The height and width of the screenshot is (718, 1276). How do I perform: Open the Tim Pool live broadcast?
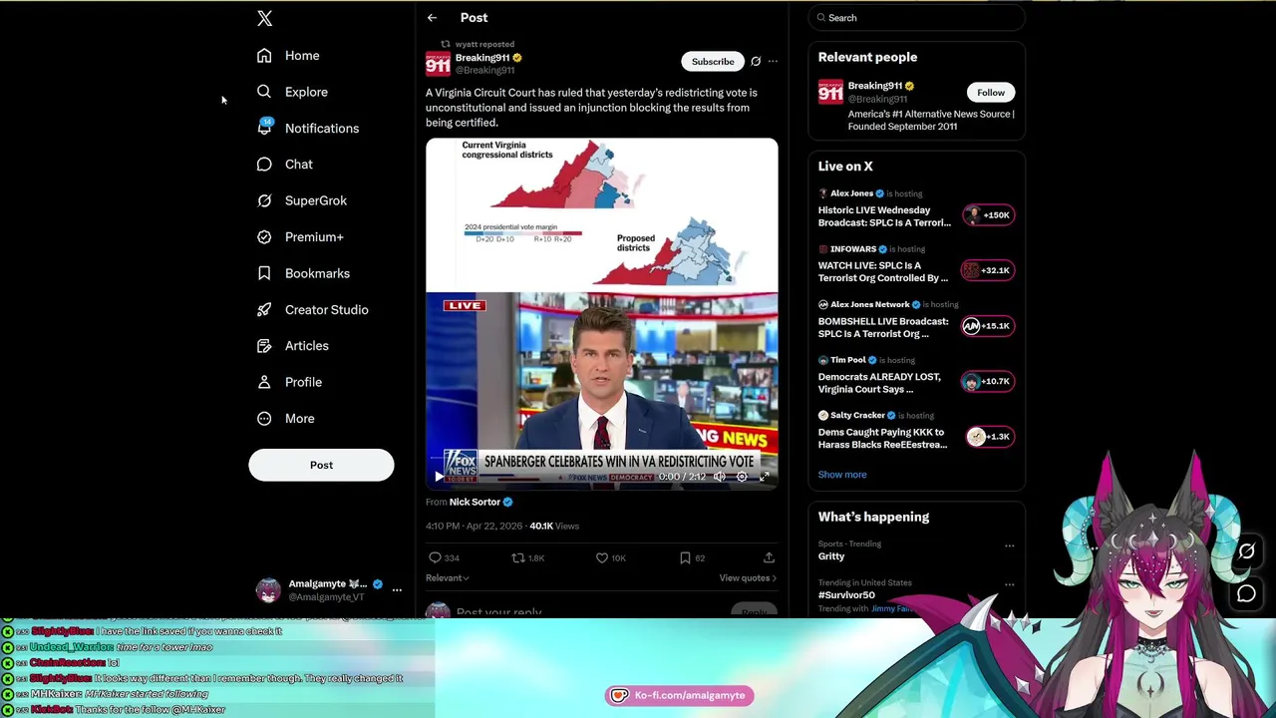point(879,383)
